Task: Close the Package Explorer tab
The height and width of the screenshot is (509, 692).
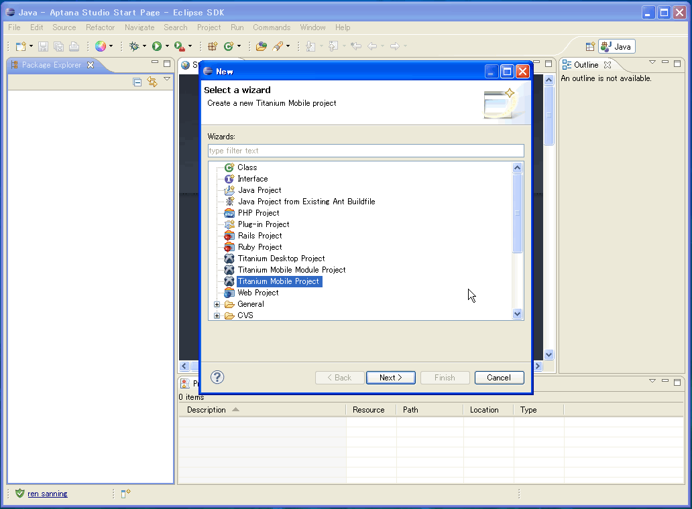Action: 91,65
